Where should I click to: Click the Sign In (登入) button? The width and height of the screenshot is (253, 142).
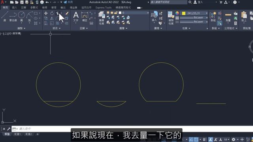click(x=198, y=2)
